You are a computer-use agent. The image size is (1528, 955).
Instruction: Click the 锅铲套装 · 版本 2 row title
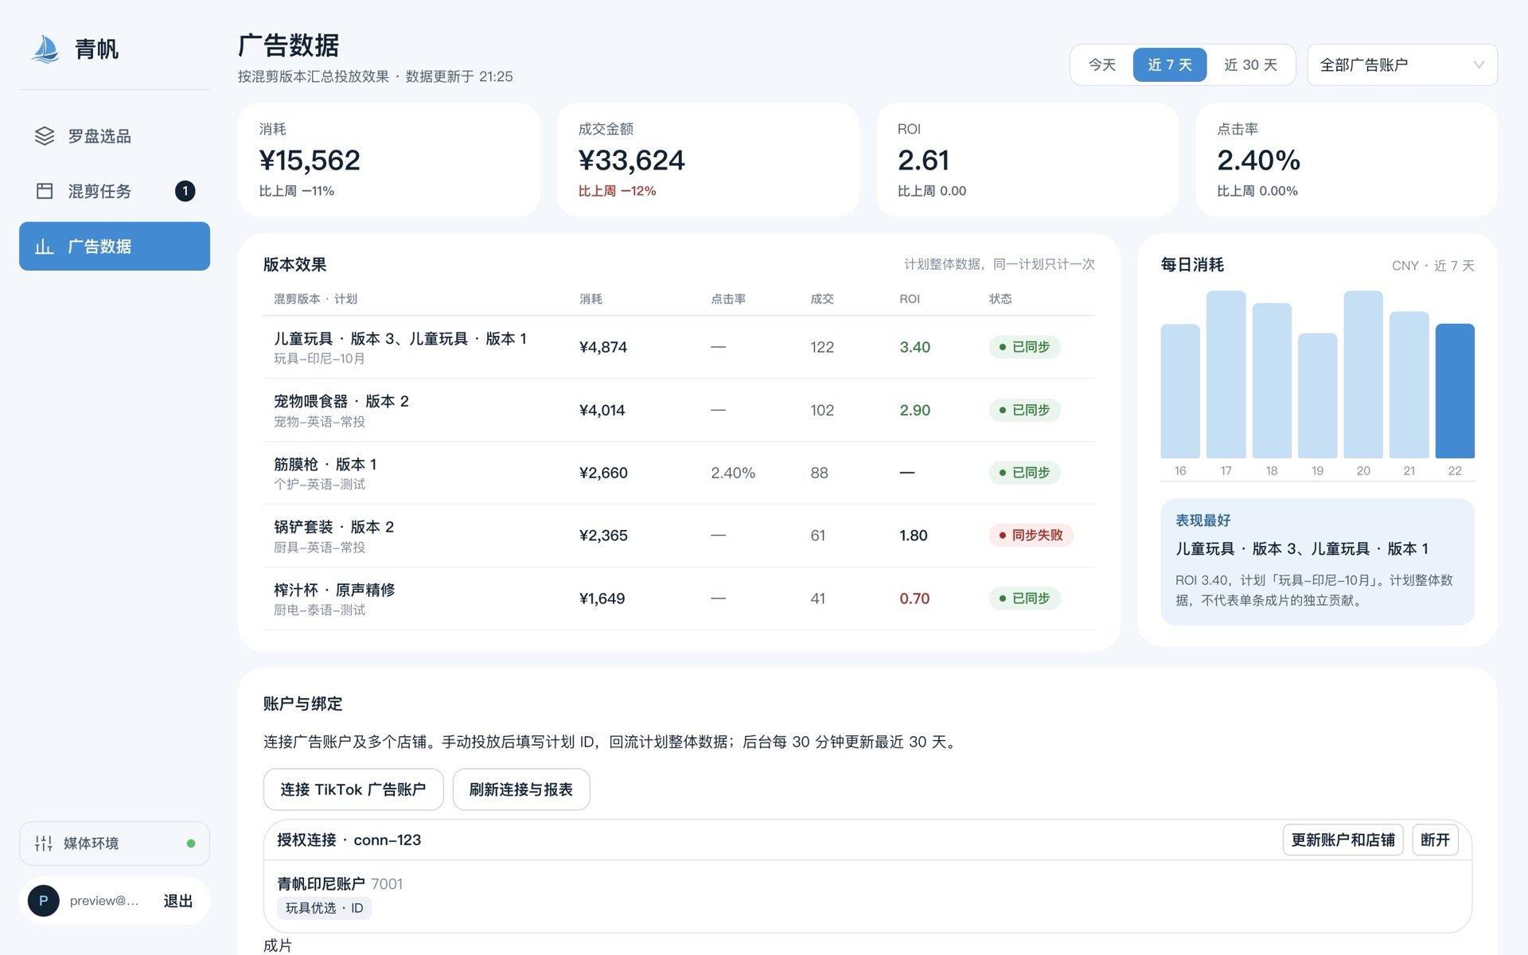[334, 527]
